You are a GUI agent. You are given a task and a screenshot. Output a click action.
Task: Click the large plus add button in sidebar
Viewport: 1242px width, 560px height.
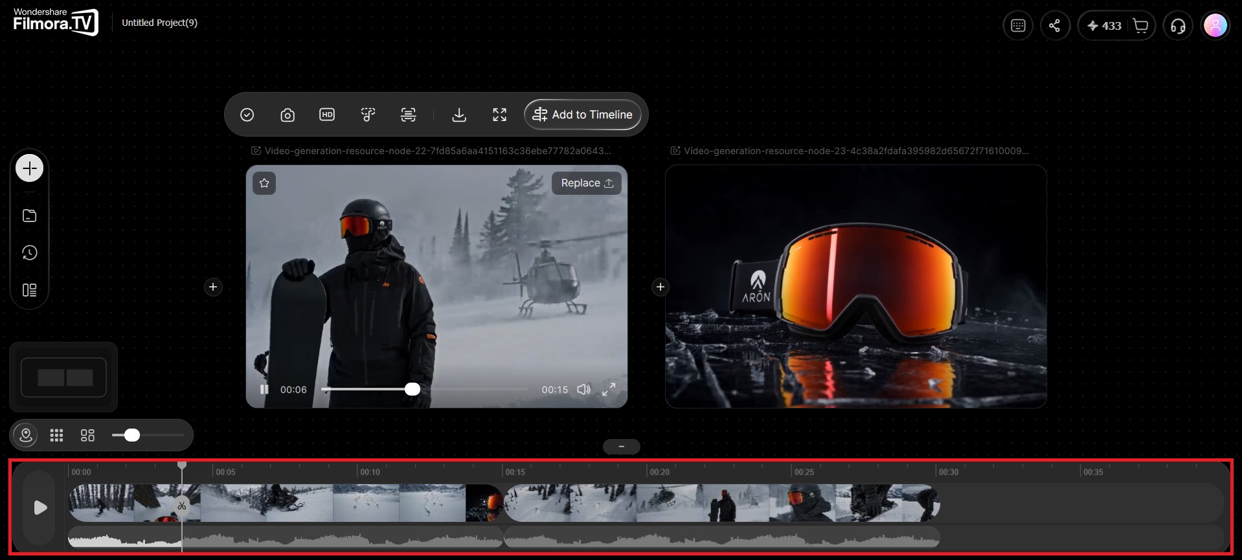29,168
